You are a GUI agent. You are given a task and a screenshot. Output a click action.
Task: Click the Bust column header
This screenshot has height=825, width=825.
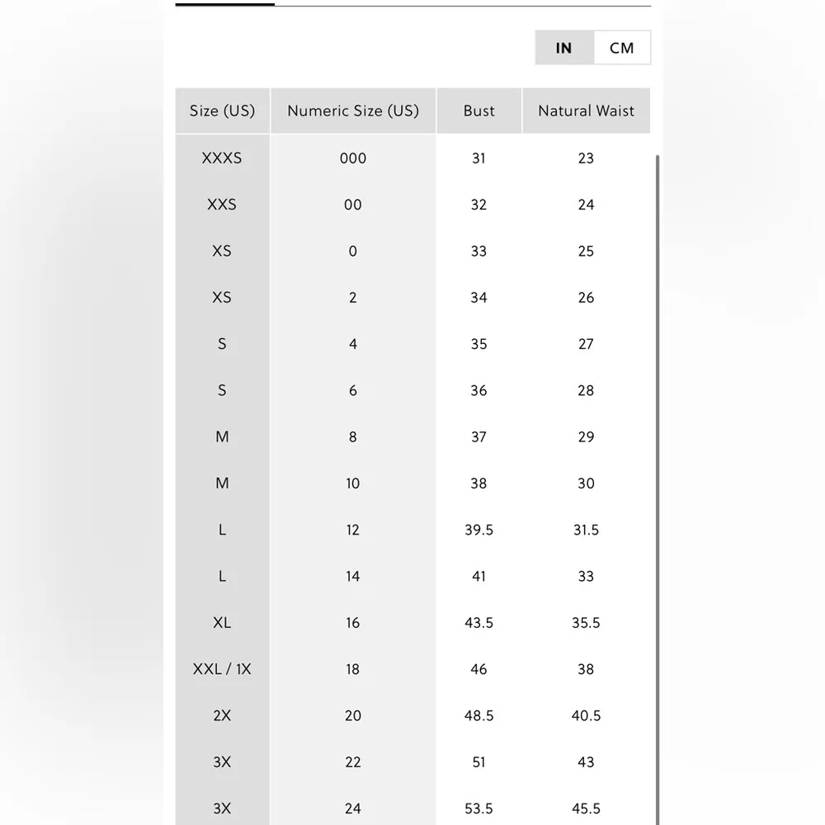[x=478, y=111]
